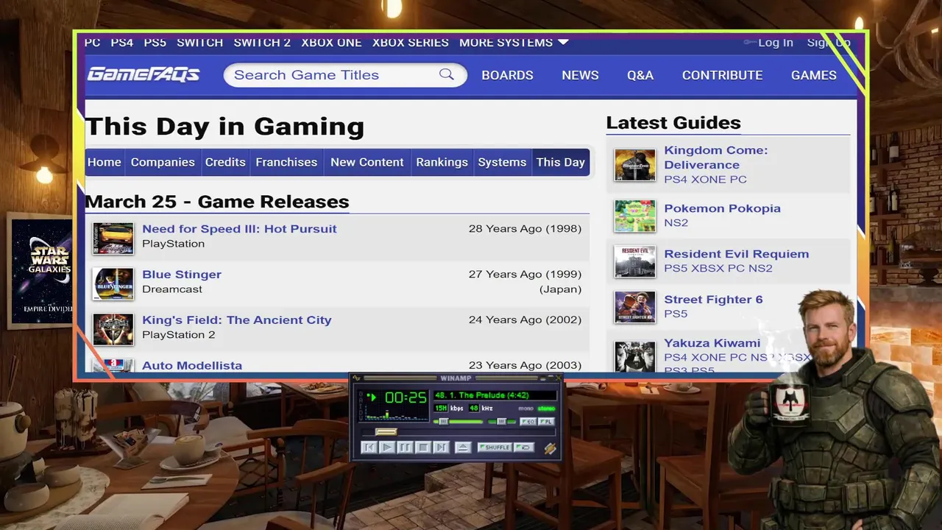The width and height of the screenshot is (942, 530).
Task: Select the XBOX SERIES system link
Action: point(410,43)
